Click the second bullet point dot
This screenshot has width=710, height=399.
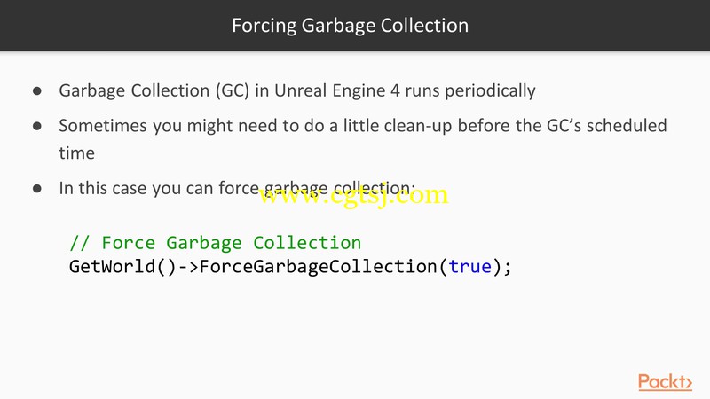[x=37, y=126]
